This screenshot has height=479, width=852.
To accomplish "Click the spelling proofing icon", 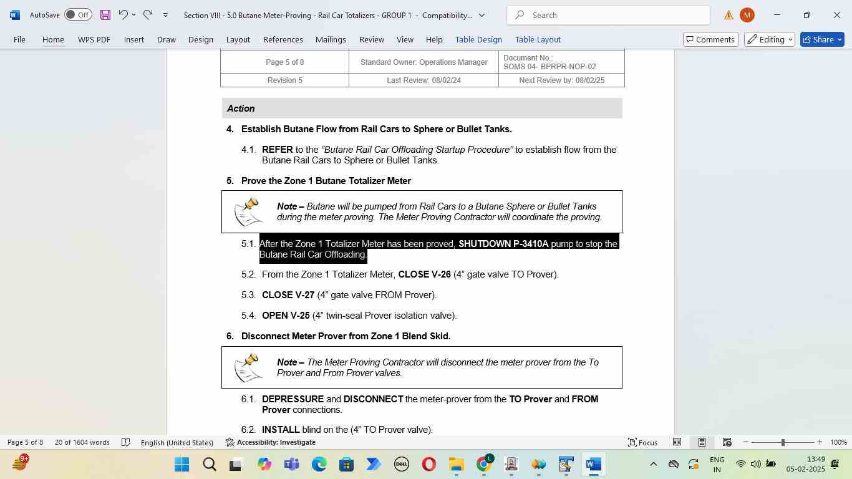I will pyautogui.click(x=125, y=442).
